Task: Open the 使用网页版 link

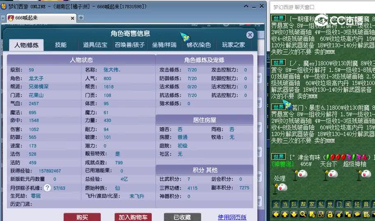Action: (232, 217)
